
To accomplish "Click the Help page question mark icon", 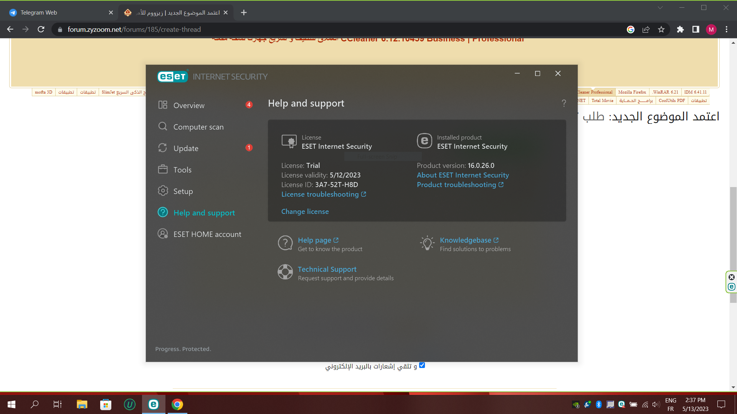I will pos(285,243).
